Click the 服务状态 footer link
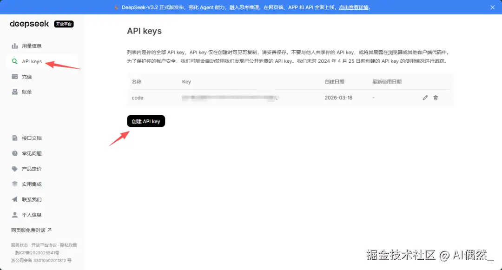The image size is (502, 270). (20, 245)
